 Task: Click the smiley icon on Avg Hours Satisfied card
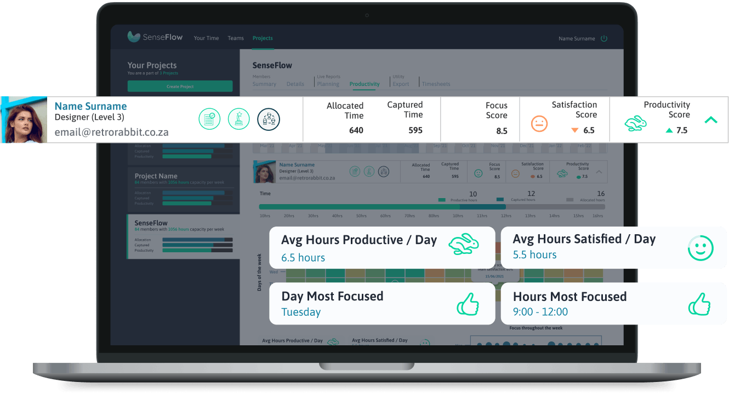click(700, 248)
